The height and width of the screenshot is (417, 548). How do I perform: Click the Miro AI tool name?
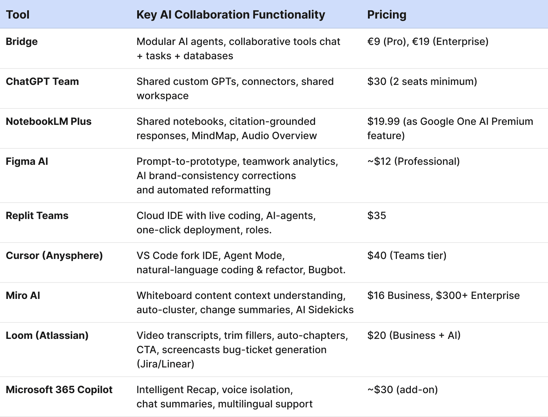(23, 295)
